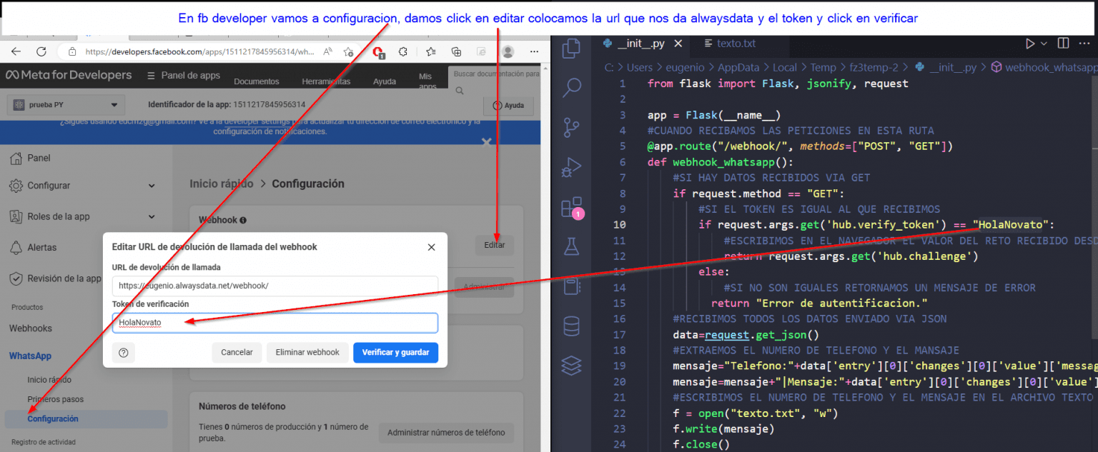Viewport: 1098px width, 452px height.
Task: Click the Verificar y guardar button
Action: coord(395,353)
